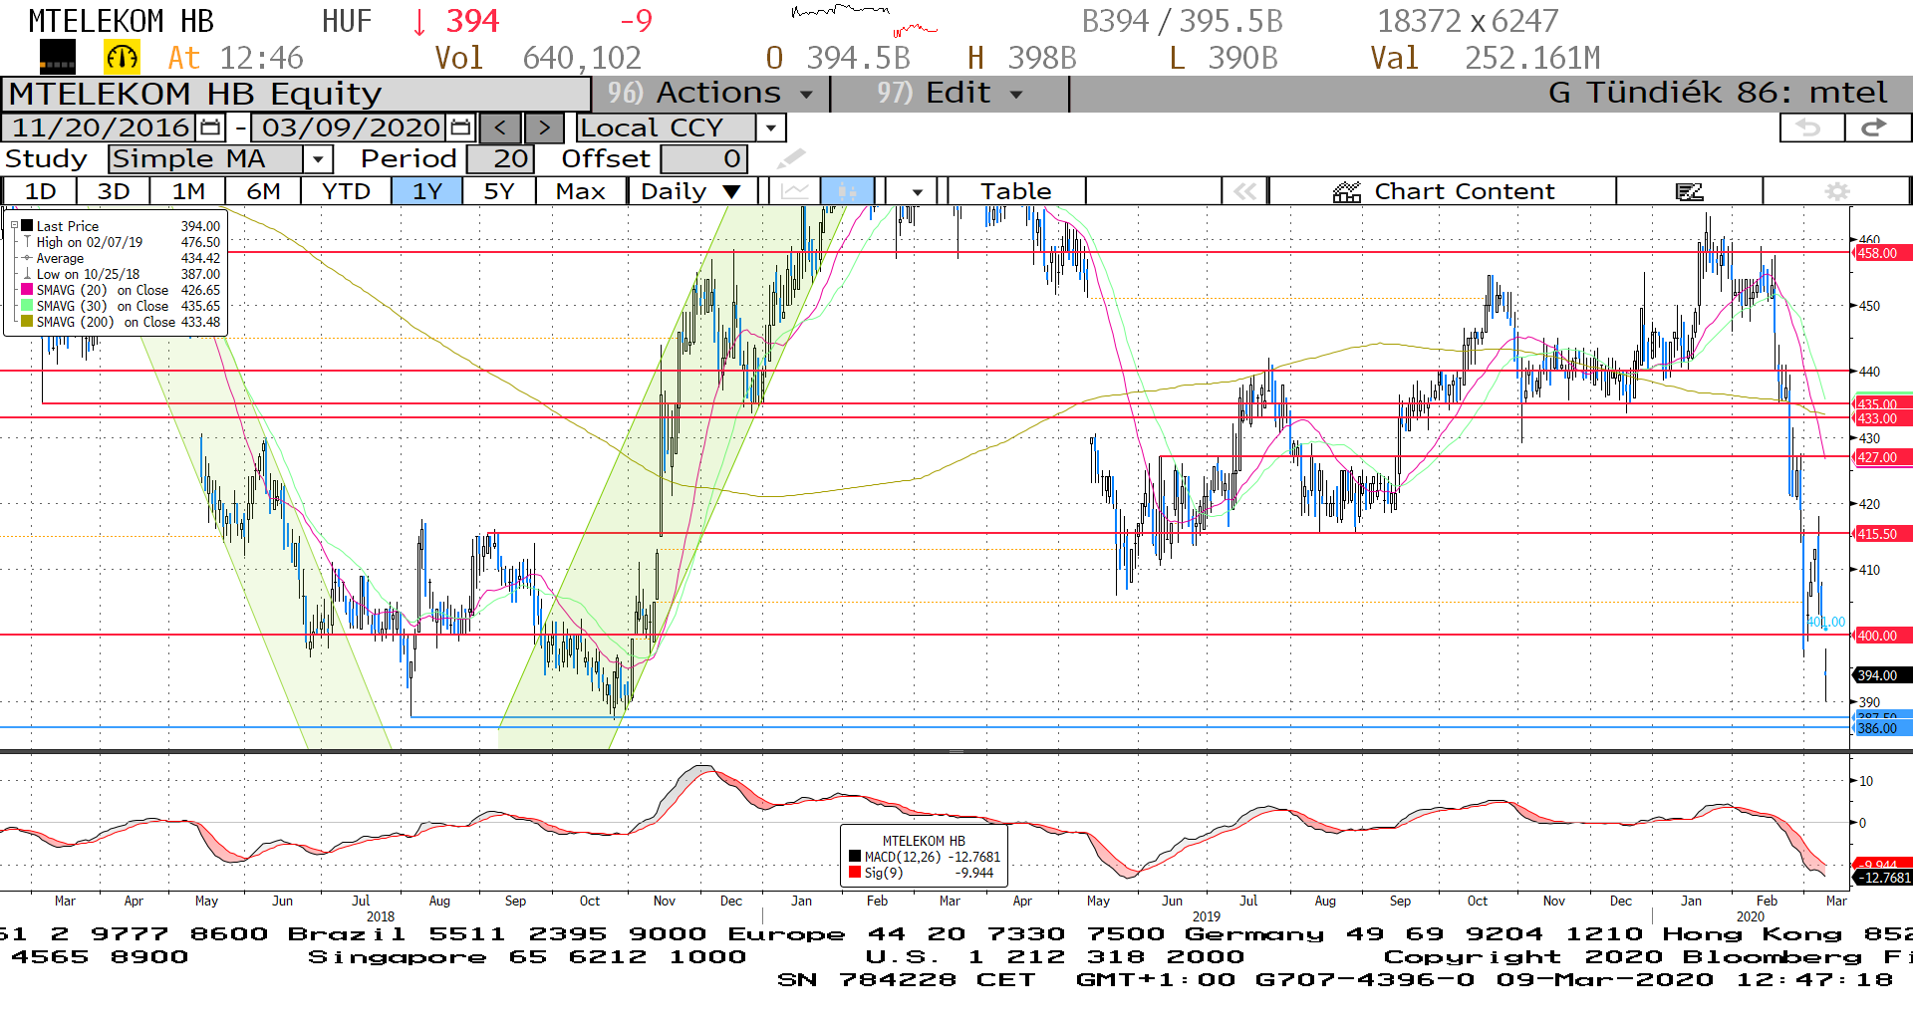Click the G Tündiék 86: mtel title
1913x1035 pixels.
click(x=1718, y=93)
